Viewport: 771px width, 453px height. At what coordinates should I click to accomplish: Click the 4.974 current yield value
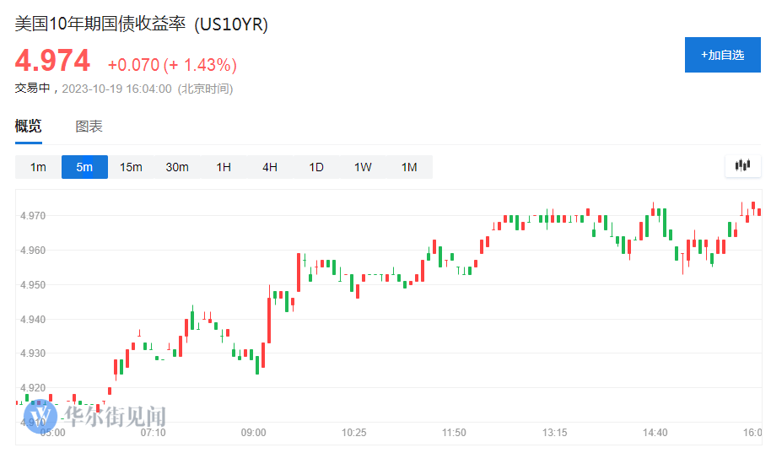tap(52, 62)
